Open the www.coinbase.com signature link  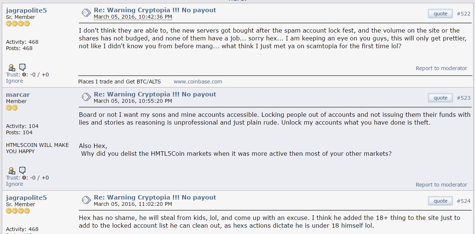(x=198, y=82)
